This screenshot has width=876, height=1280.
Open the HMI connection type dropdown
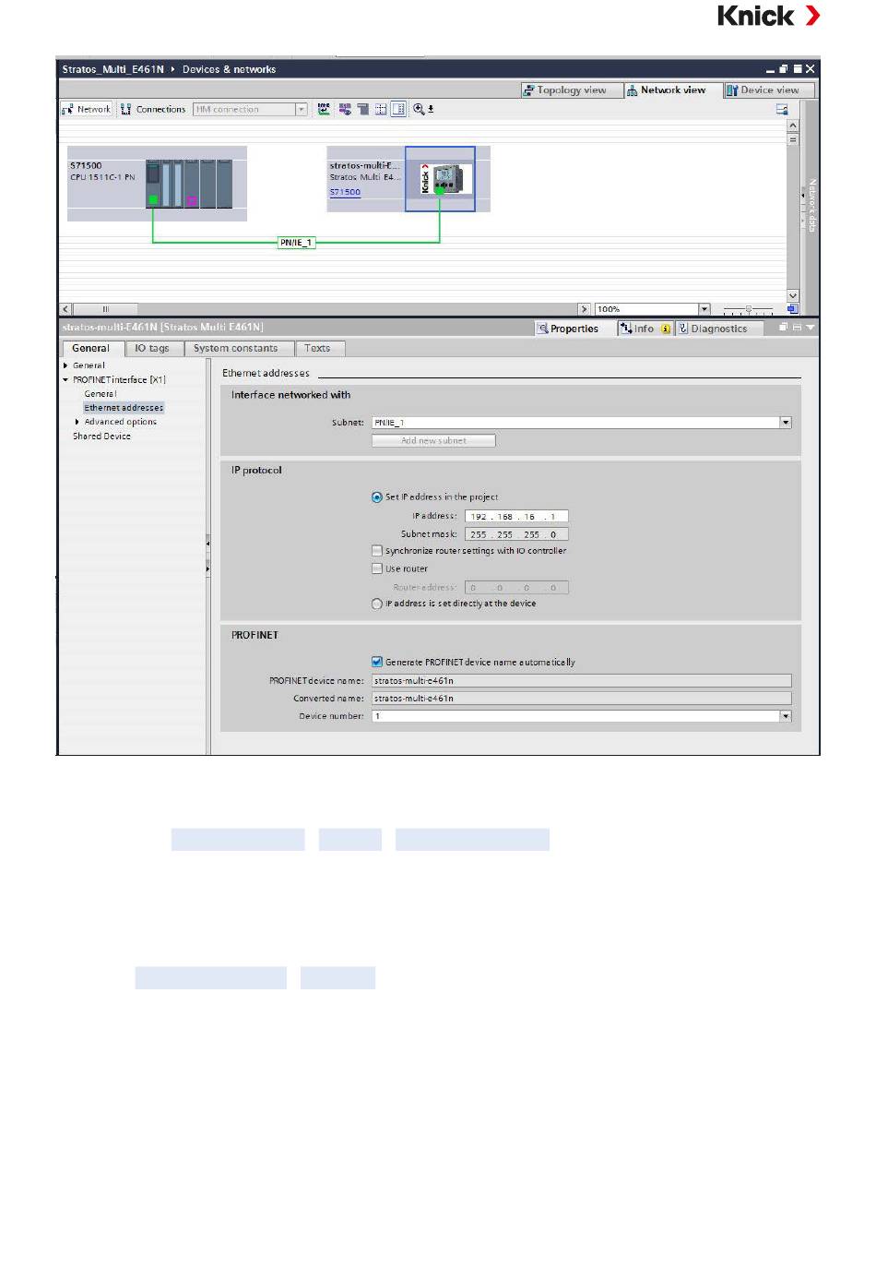[x=302, y=109]
